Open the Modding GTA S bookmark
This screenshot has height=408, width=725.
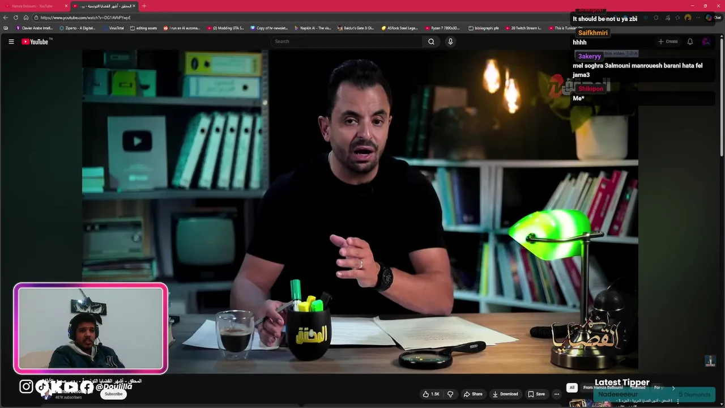tap(225, 28)
